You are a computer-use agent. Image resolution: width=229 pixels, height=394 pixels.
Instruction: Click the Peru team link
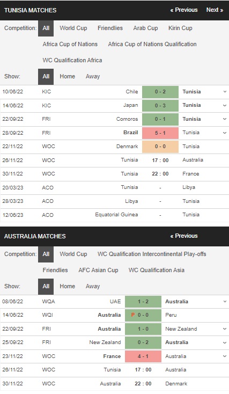[171, 315]
